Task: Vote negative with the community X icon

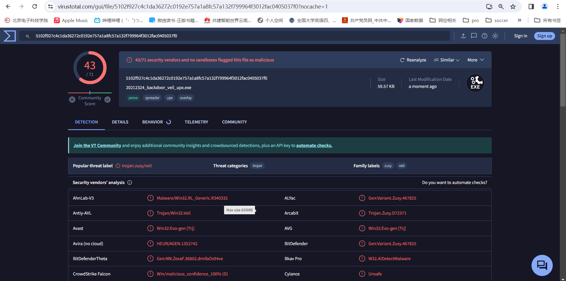Action: [72, 100]
